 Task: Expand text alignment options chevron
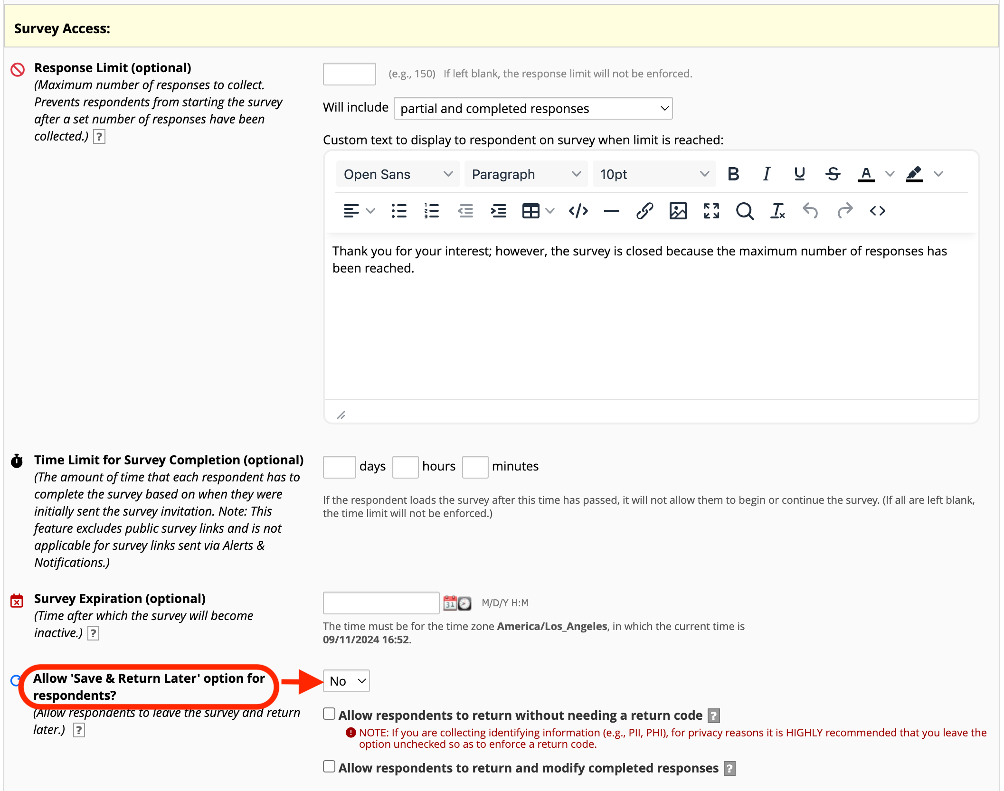(370, 211)
